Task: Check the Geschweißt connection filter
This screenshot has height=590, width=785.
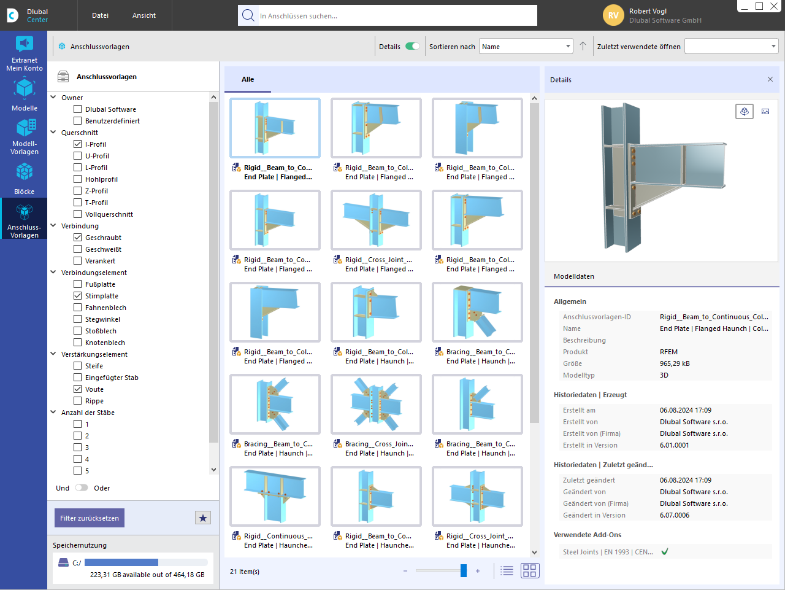Action: [x=78, y=249]
